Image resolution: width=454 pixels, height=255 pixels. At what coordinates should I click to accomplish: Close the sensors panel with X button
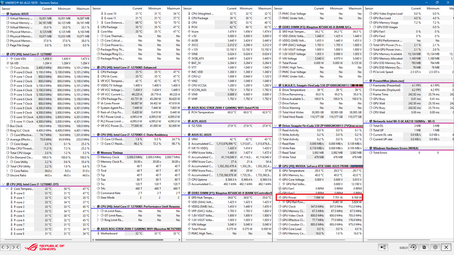pos(446,247)
